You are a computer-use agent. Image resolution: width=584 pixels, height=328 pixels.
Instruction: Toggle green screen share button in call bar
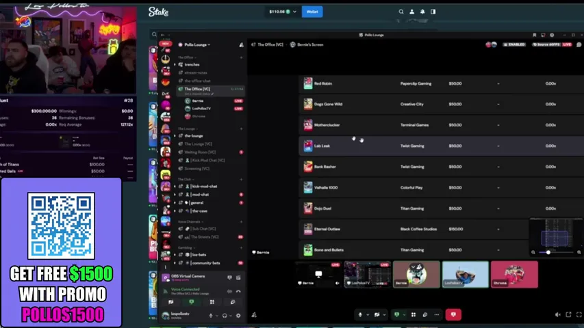(x=396, y=314)
